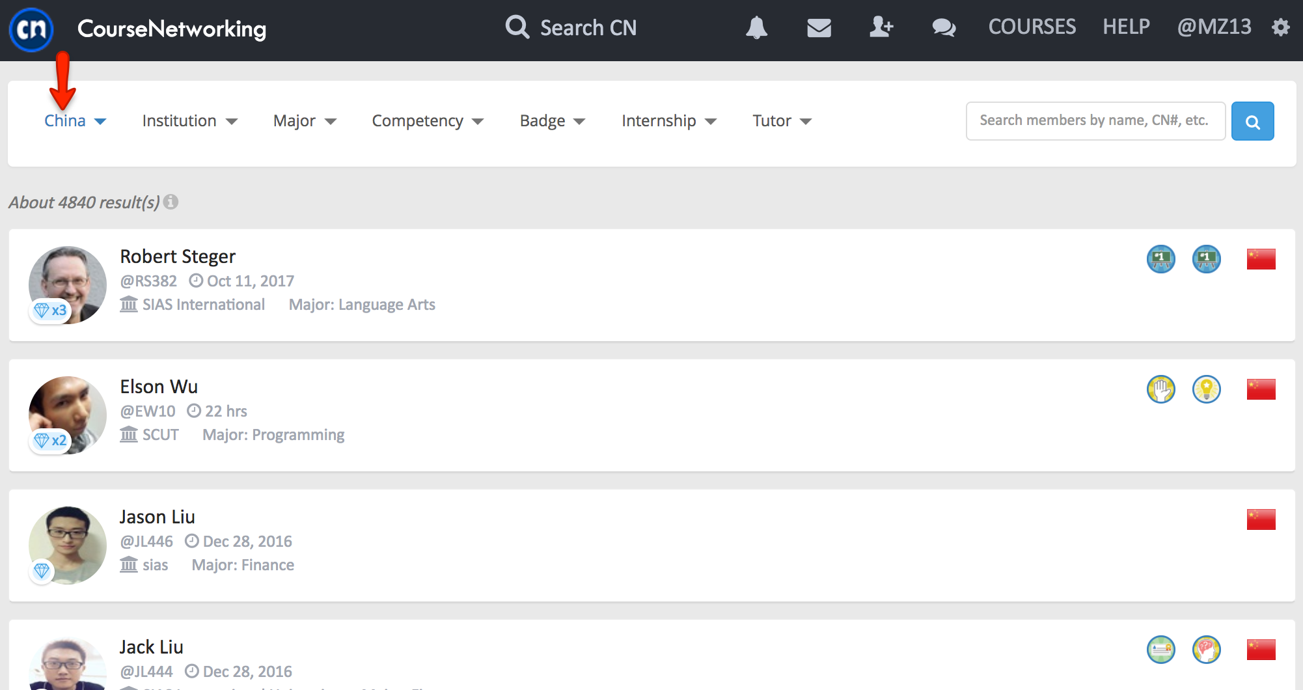Open the Institution filter dropdown
The image size is (1303, 690).
[x=190, y=121]
